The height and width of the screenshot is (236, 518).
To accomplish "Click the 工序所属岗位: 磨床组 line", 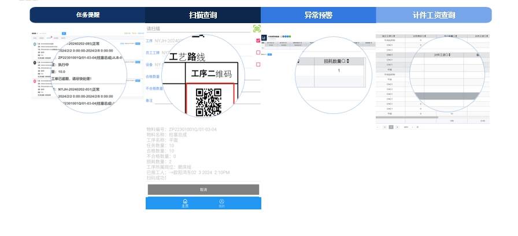I will click(x=169, y=167).
